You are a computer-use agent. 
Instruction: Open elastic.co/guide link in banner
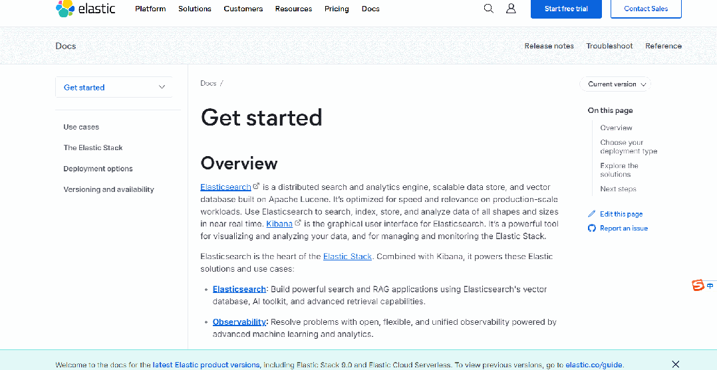(594, 365)
